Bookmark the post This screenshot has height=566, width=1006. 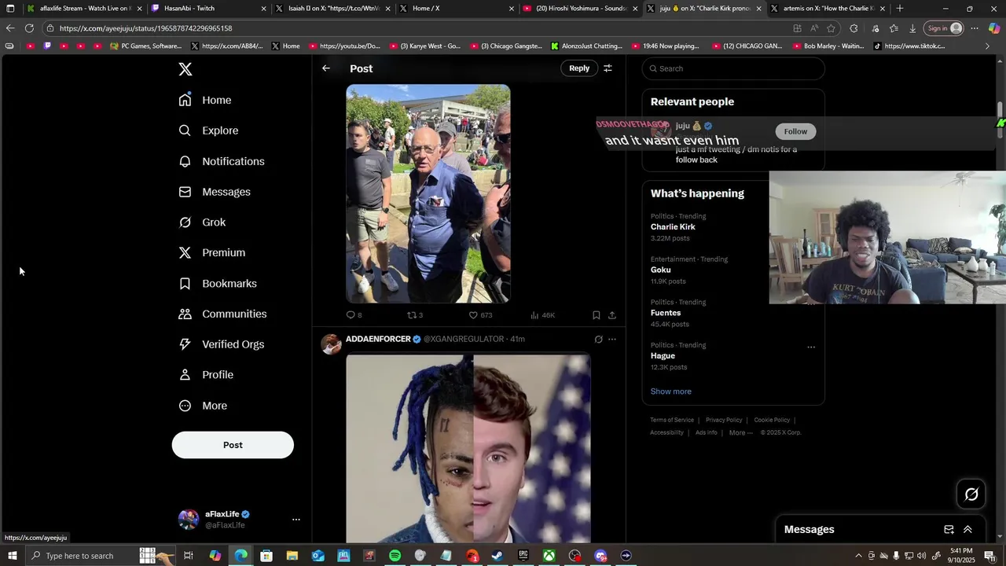coord(597,315)
